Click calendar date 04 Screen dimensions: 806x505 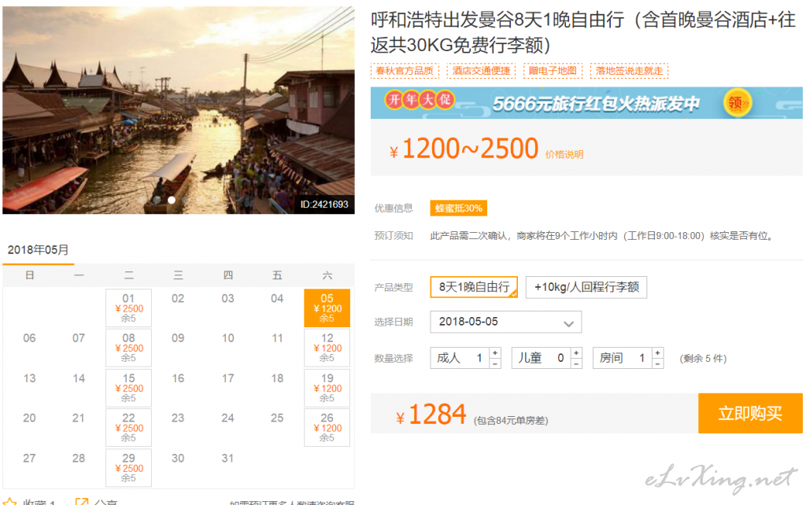pyautogui.click(x=277, y=298)
